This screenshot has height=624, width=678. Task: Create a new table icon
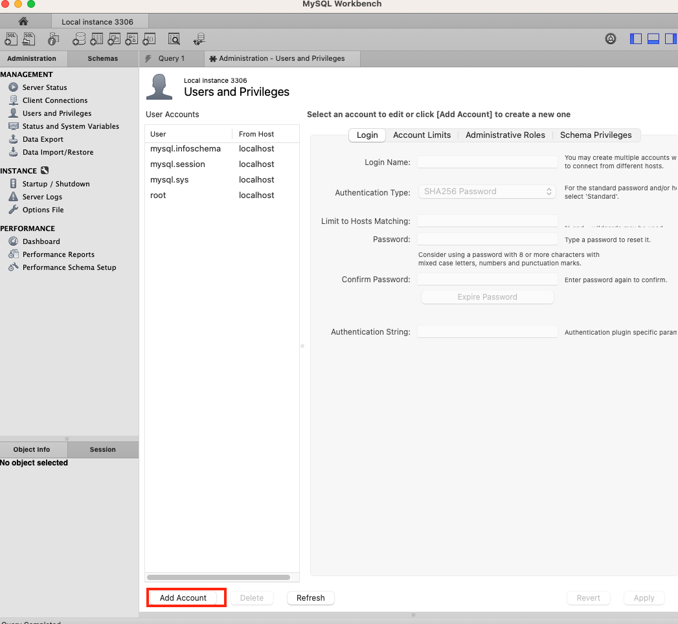[x=96, y=39]
